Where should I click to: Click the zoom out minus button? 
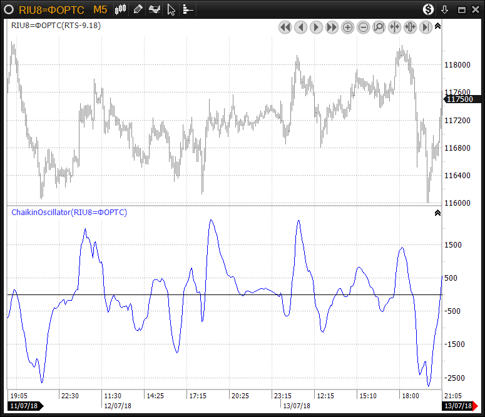pos(364,27)
